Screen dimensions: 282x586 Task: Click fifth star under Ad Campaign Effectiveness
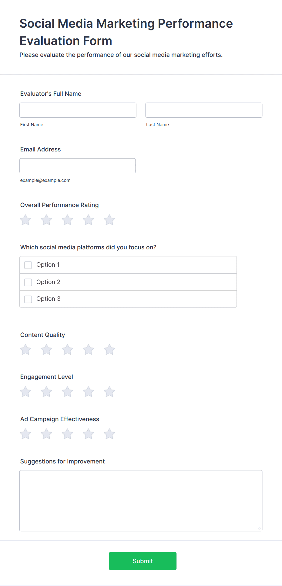(x=109, y=434)
